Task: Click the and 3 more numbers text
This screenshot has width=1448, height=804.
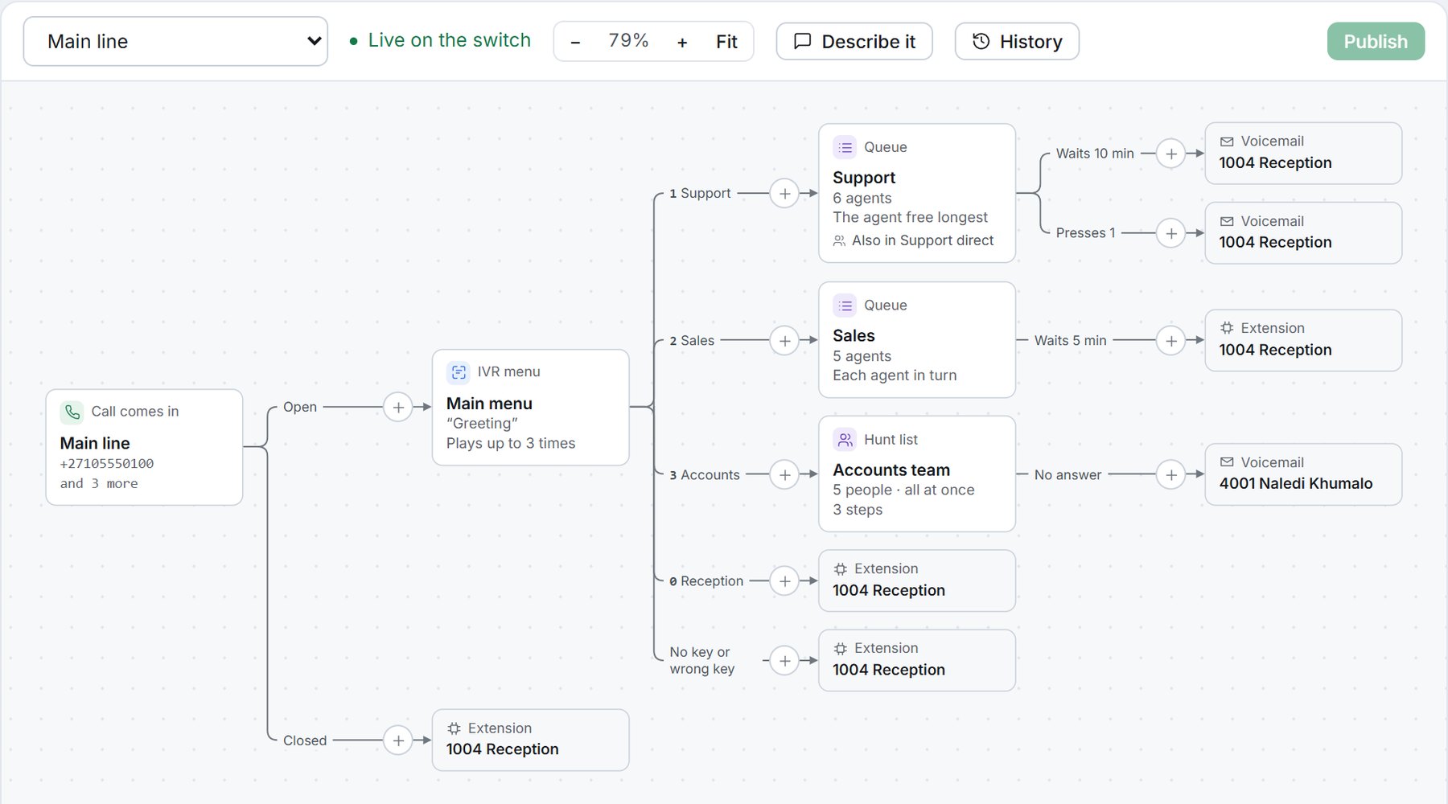Action: (x=99, y=483)
